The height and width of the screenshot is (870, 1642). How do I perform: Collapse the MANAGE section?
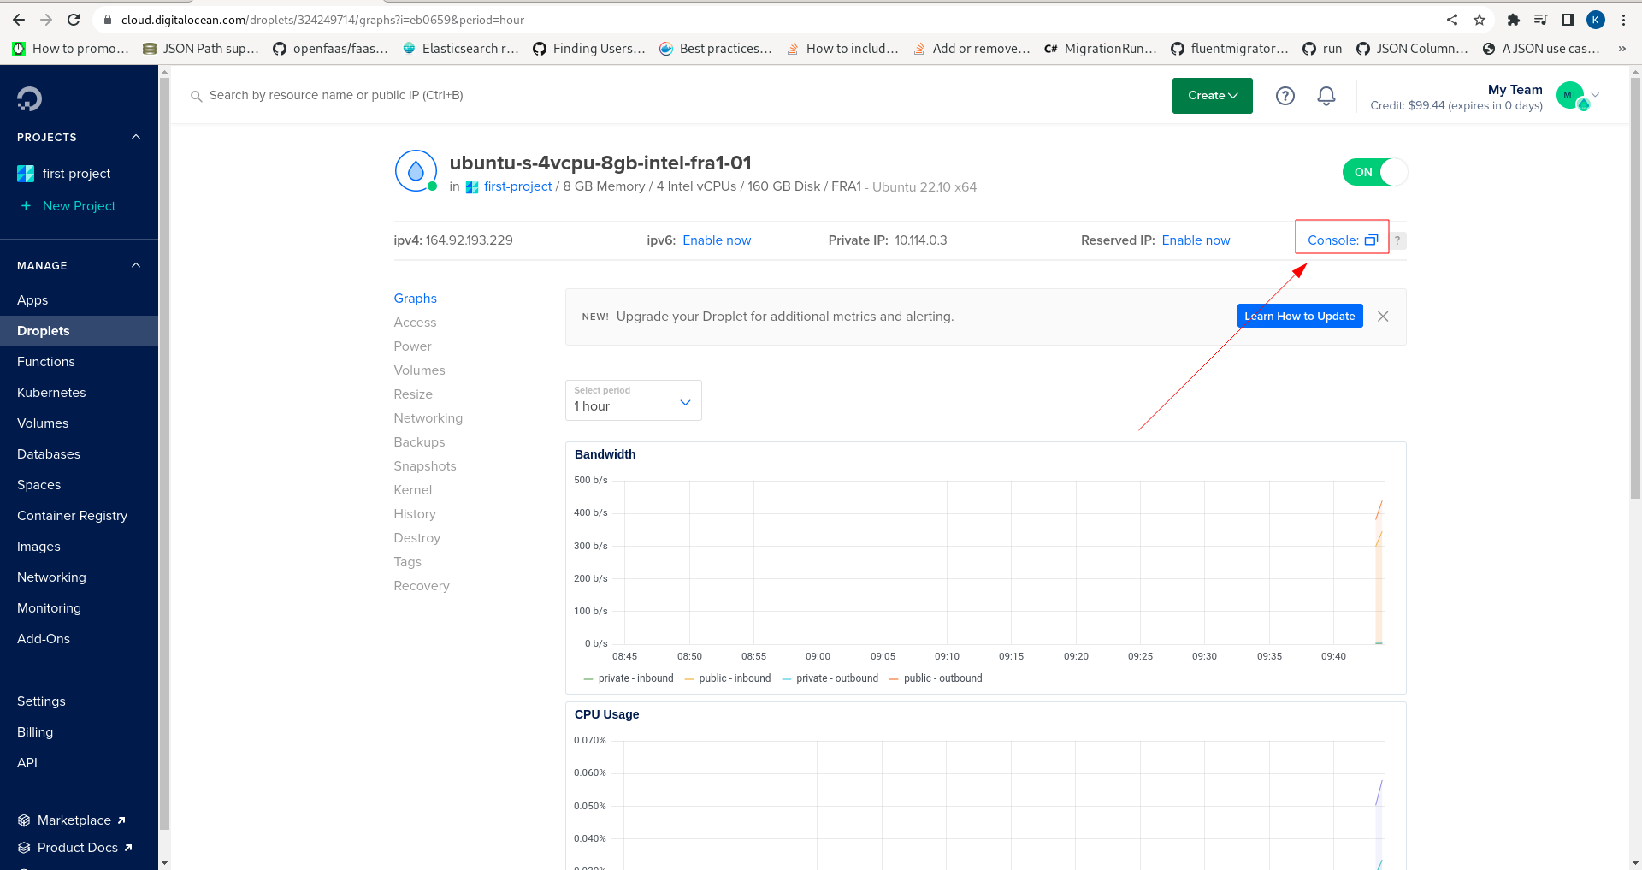coord(135,265)
